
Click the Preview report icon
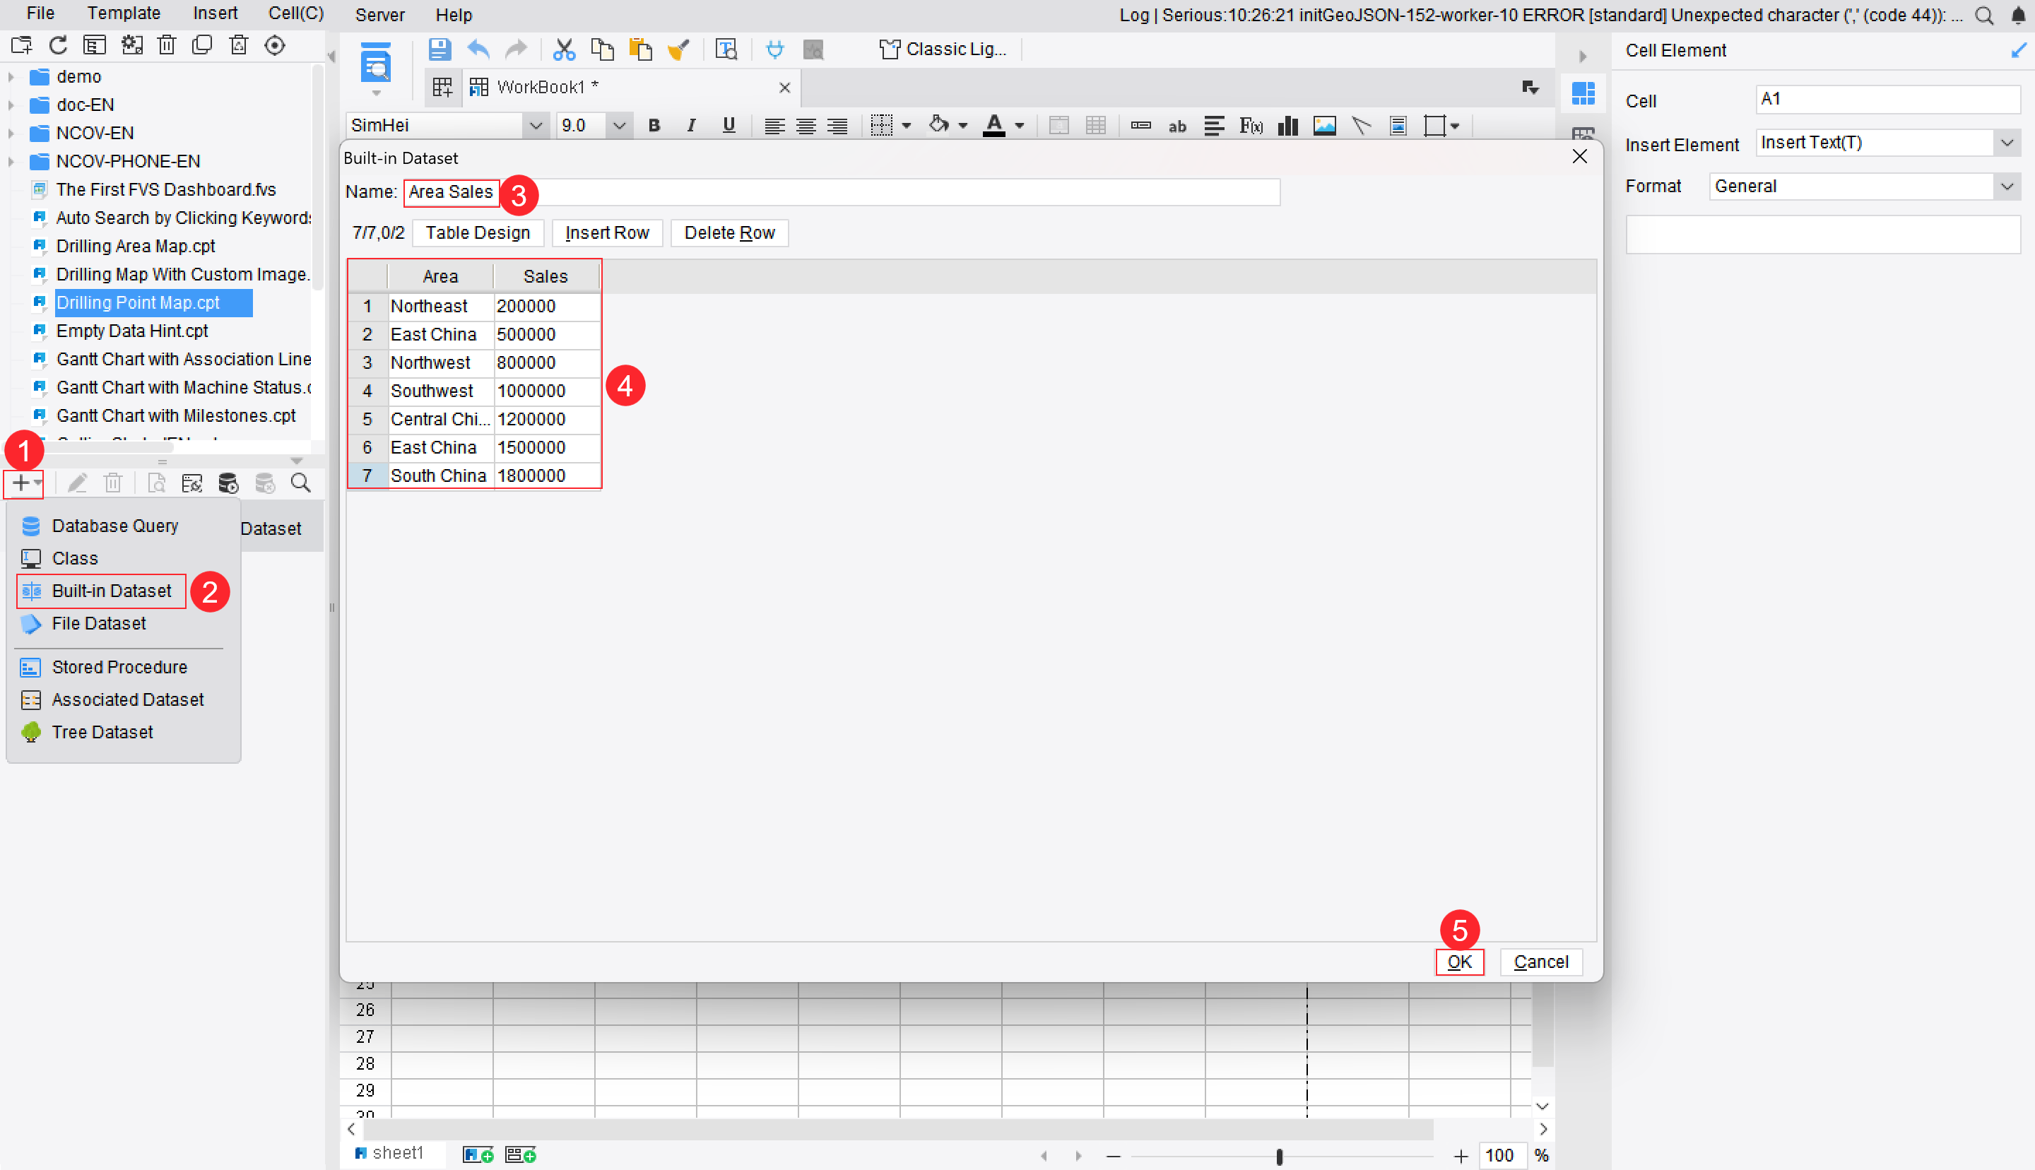pos(376,62)
